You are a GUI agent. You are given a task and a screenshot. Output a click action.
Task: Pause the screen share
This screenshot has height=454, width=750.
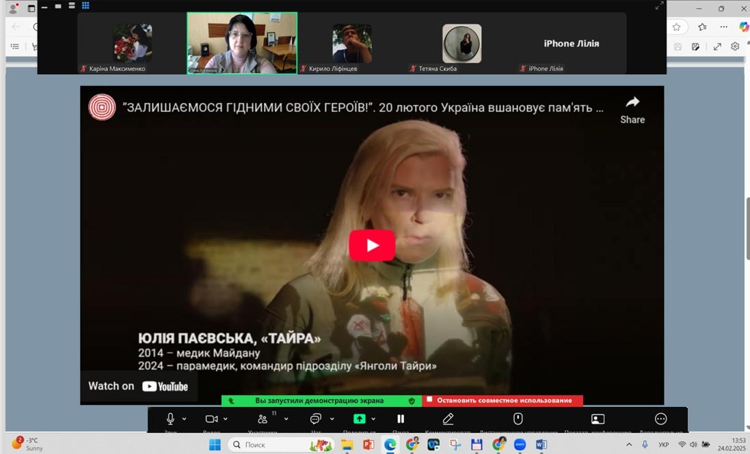[x=401, y=418]
